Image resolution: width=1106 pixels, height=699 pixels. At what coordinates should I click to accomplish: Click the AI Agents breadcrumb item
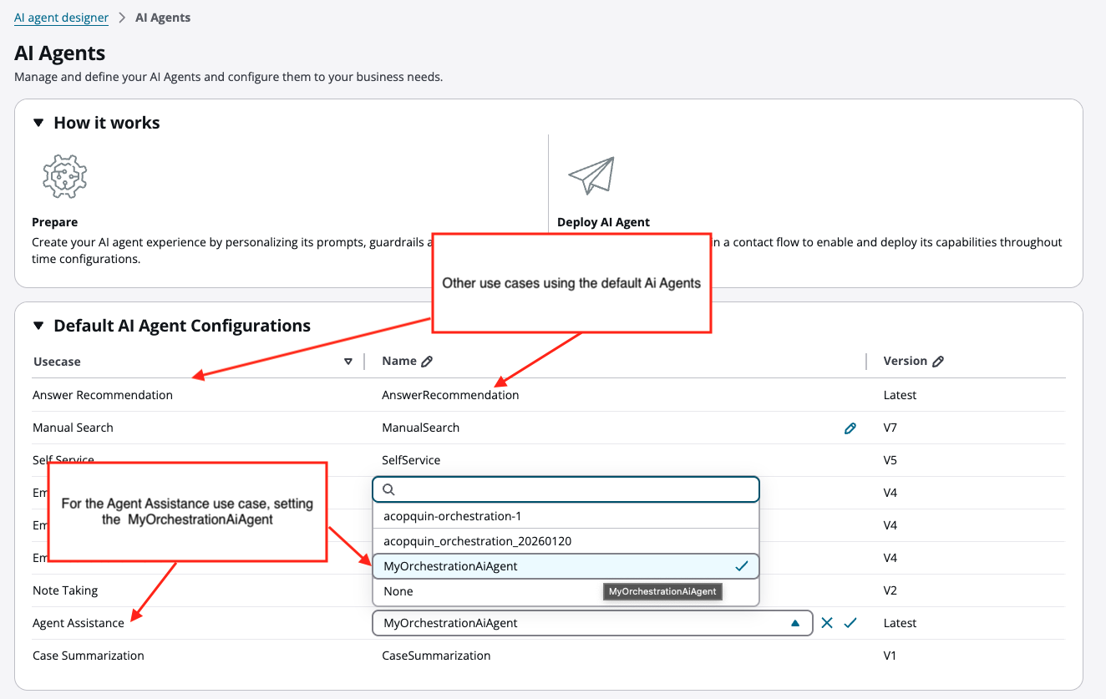coord(163,17)
